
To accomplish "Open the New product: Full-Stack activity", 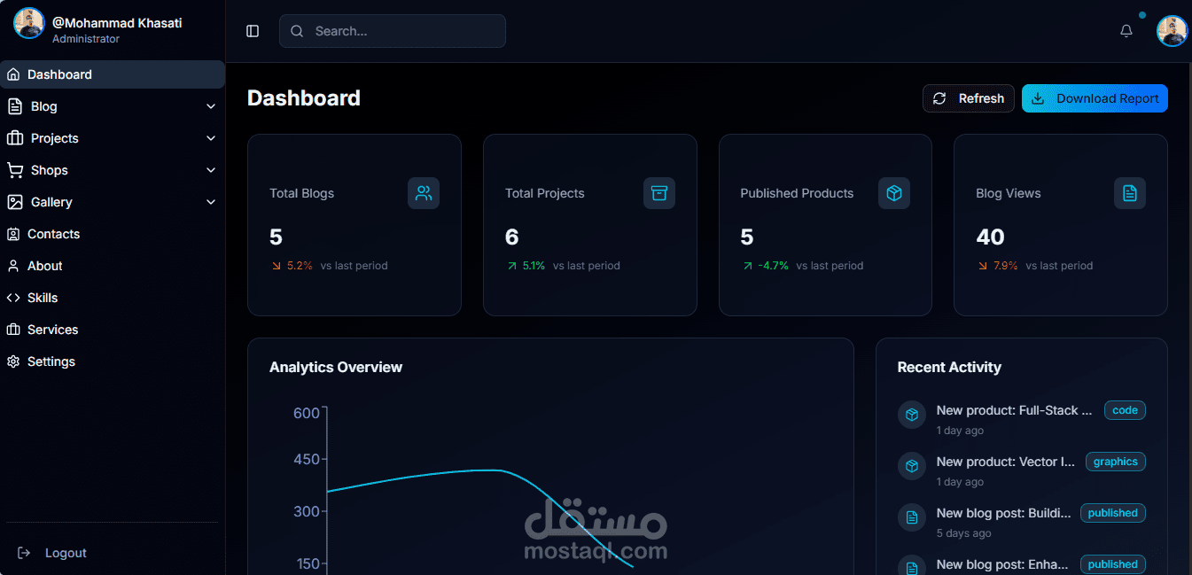I will tap(1014, 410).
